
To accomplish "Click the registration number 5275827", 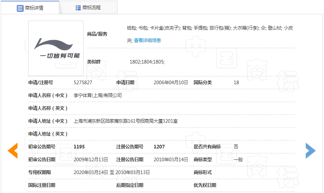I will coord(83,82).
